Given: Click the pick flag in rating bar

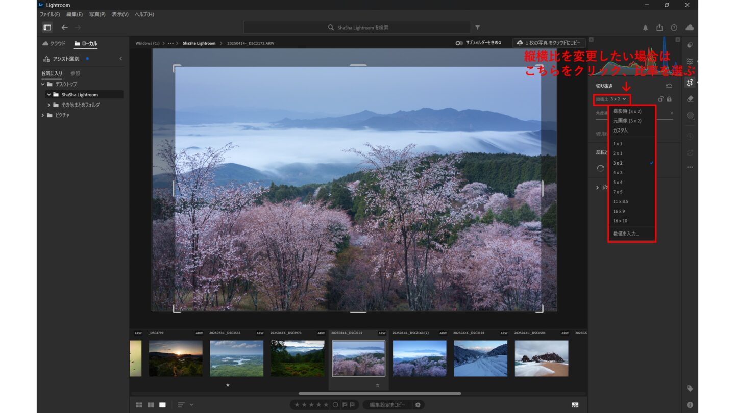Looking at the screenshot, I should pyautogui.click(x=345, y=405).
